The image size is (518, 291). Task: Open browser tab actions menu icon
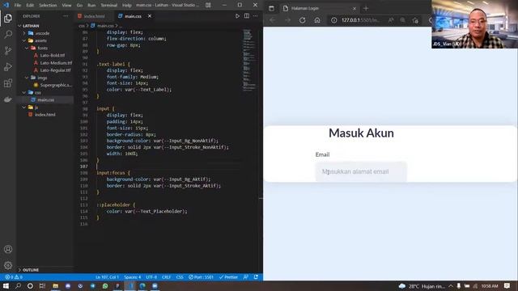coord(271,8)
